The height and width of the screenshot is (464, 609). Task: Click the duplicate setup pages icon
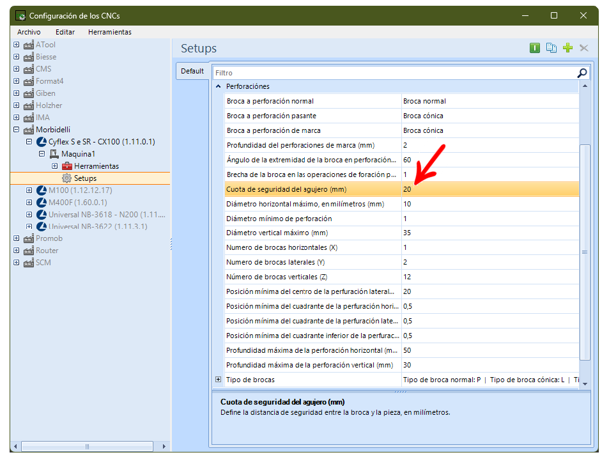click(551, 48)
